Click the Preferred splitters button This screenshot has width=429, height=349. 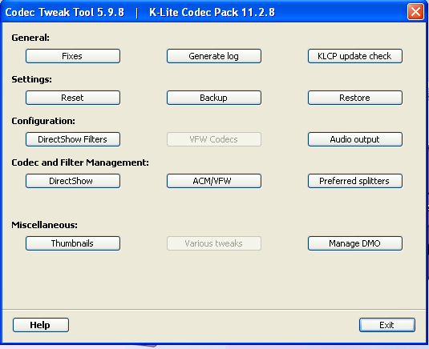pyautogui.click(x=355, y=181)
